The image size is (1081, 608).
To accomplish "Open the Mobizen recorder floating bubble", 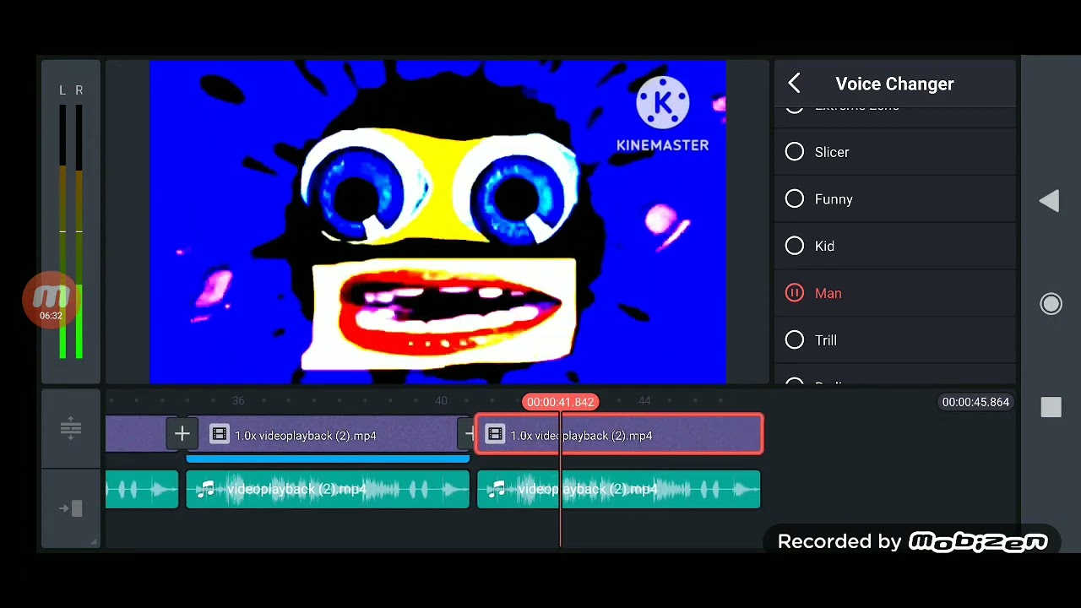I will pyautogui.click(x=51, y=300).
